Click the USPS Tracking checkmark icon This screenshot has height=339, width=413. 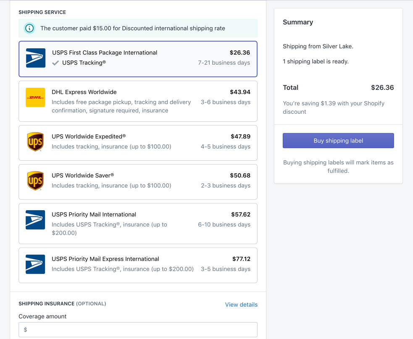pyautogui.click(x=55, y=63)
